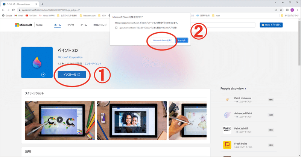Open the toucan drawing video screenshot

pos(60,121)
